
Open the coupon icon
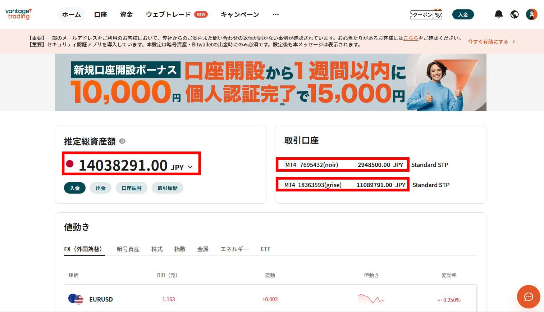click(x=426, y=14)
